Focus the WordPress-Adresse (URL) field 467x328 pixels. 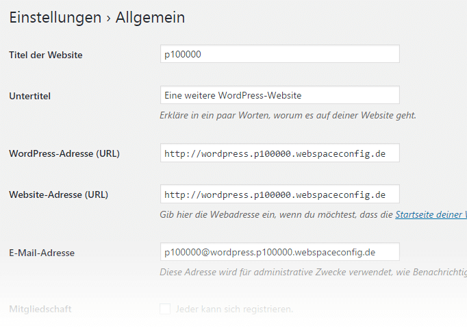(x=279, y=153)
